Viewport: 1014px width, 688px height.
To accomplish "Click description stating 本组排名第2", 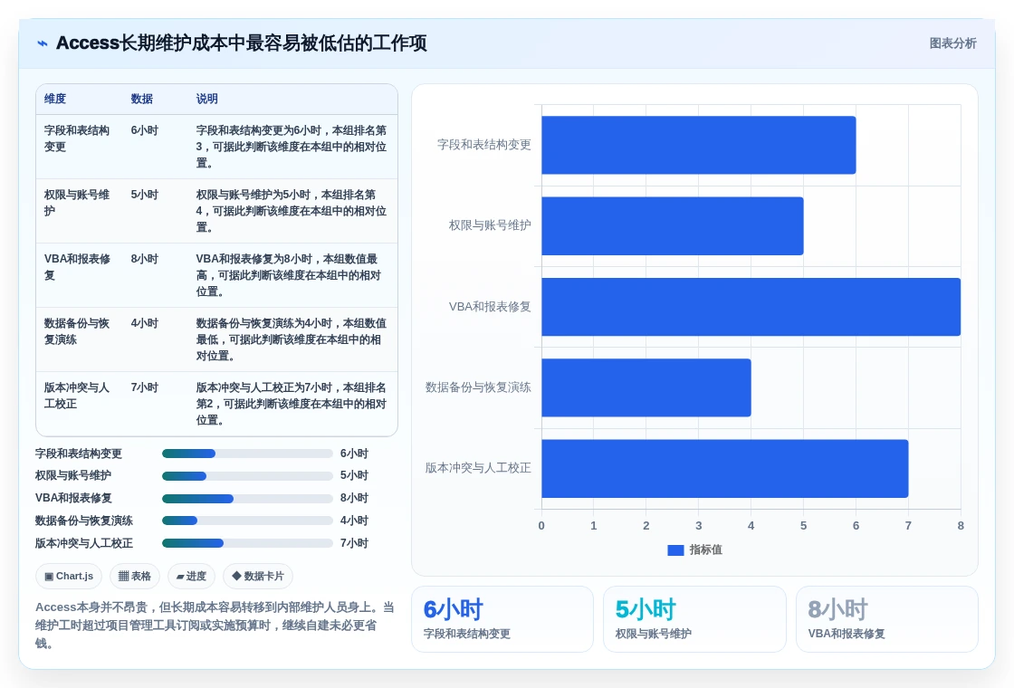I will click(291, 404).
